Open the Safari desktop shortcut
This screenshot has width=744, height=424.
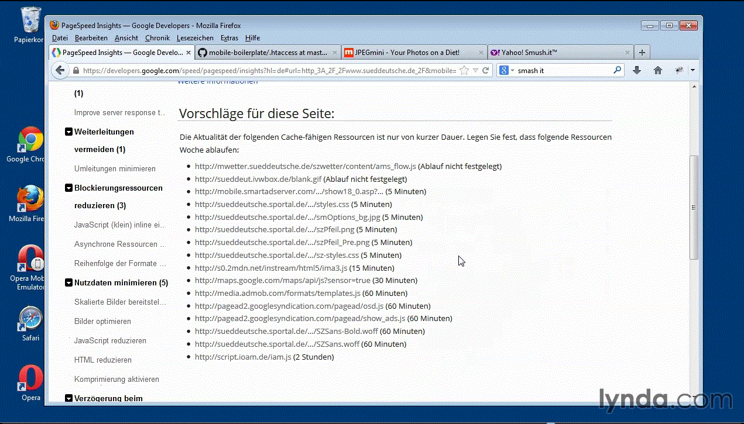(x=30, y=323)
